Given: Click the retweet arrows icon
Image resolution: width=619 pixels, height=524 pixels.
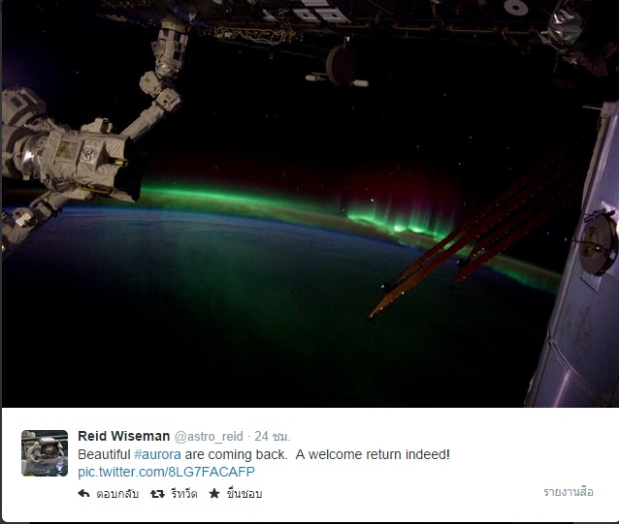Looking at the screenshot, I should click(157, 494).
